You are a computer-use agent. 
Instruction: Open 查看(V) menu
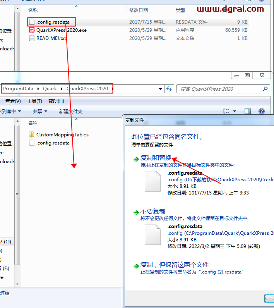[x=13, y=101]
